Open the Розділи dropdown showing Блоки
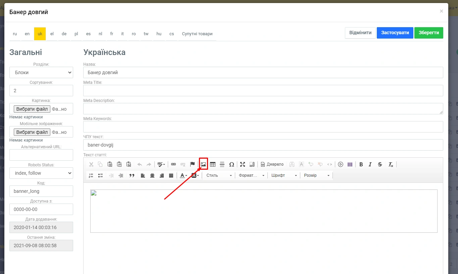The height and width of the screenshot is (274, 458). coord(41,72)
